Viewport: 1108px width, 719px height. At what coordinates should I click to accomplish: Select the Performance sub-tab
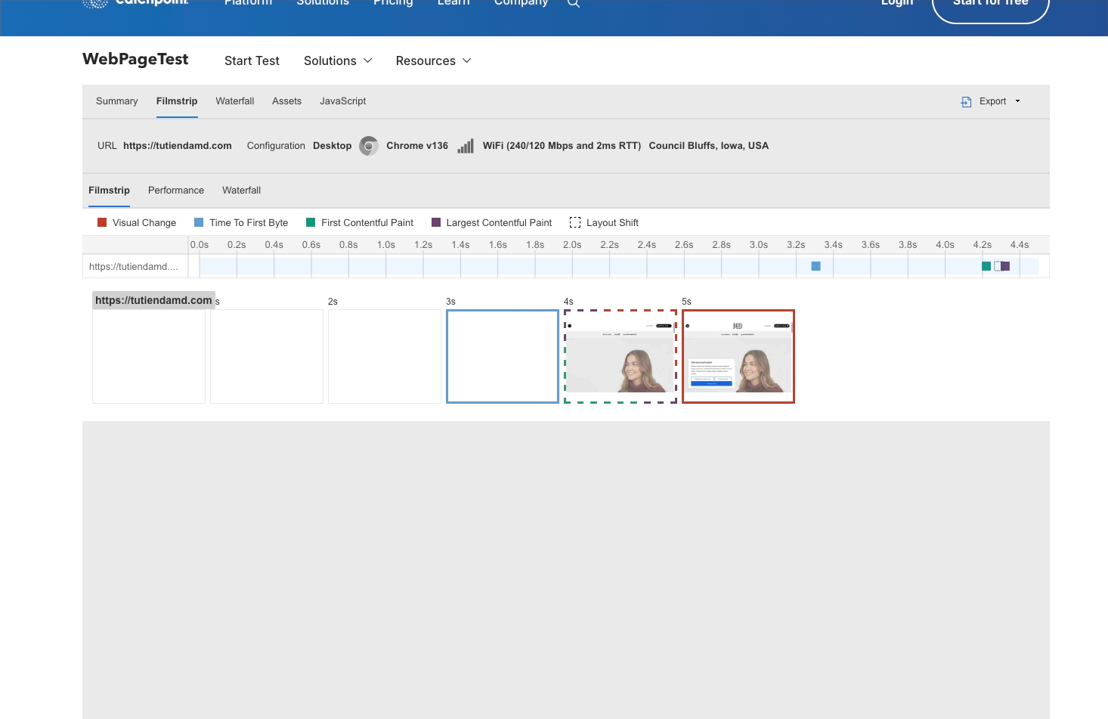pos(176,191)
